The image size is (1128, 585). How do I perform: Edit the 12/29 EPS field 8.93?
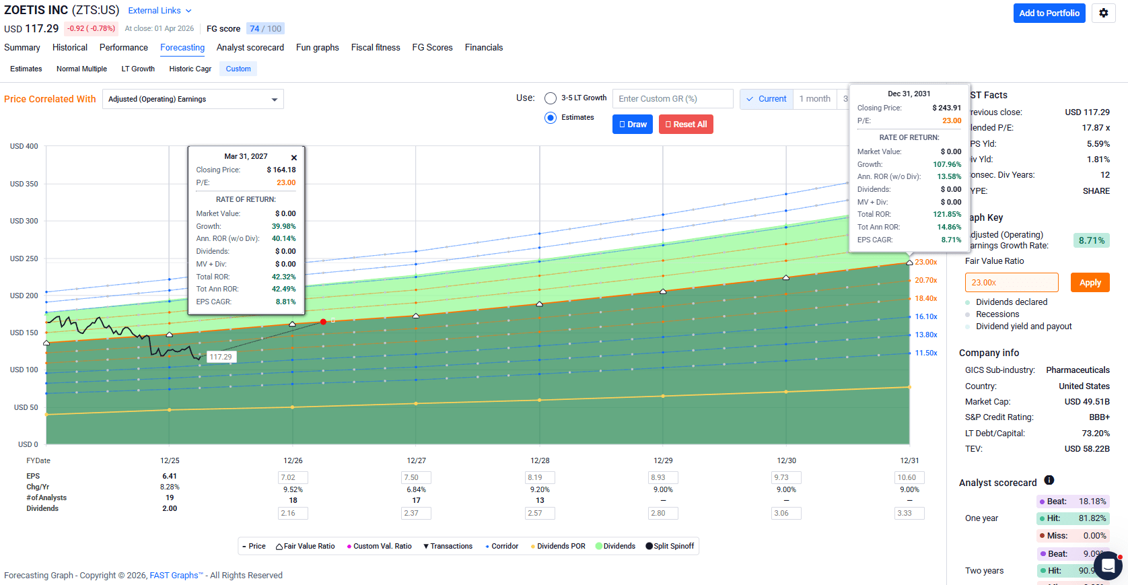pos(663,477)
